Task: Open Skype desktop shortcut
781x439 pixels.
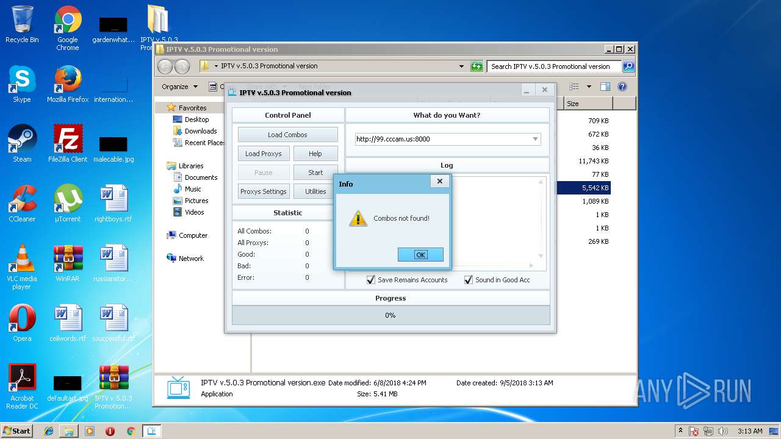Action: coord(22,84)
